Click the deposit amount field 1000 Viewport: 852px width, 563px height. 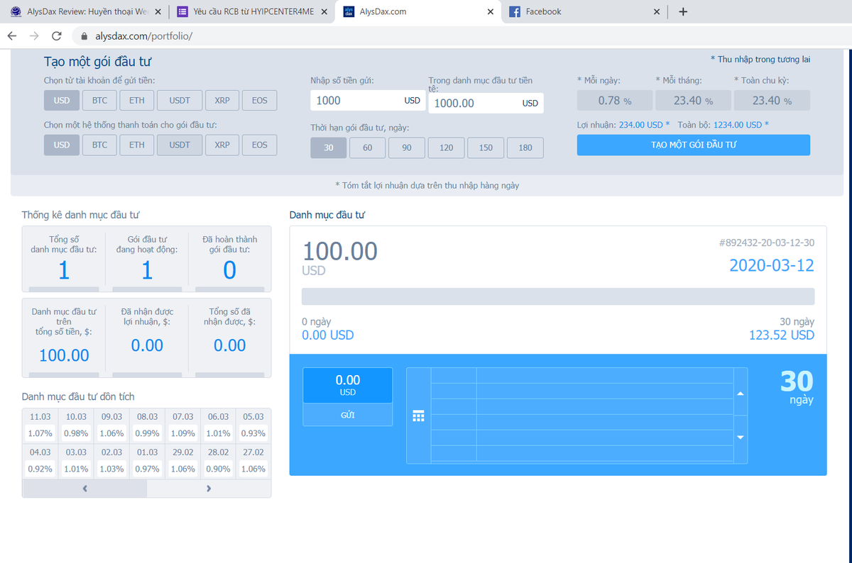coord(368,101)
